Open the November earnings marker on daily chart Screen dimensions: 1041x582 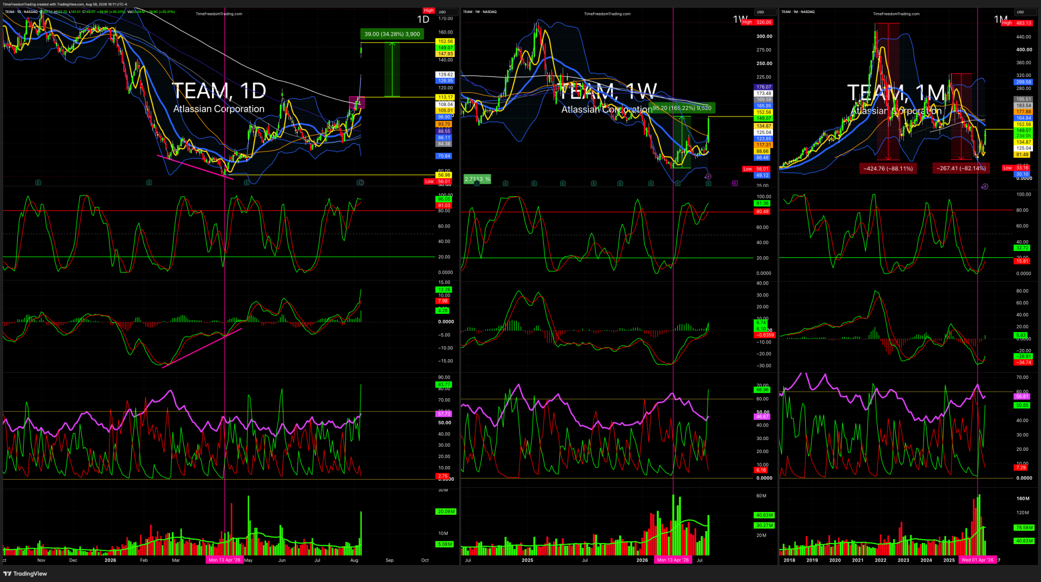coord(38,183)
